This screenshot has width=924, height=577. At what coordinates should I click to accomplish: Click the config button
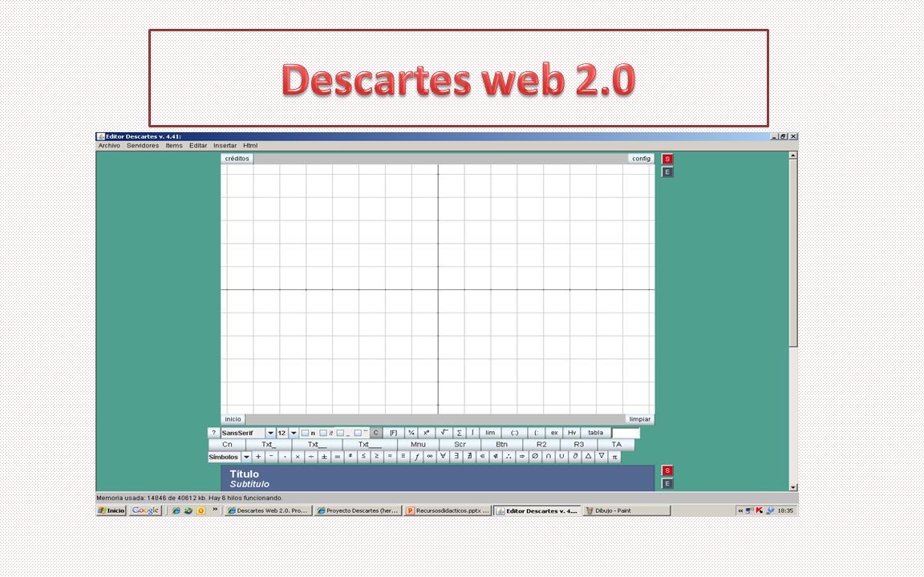[x=641, y=159]
